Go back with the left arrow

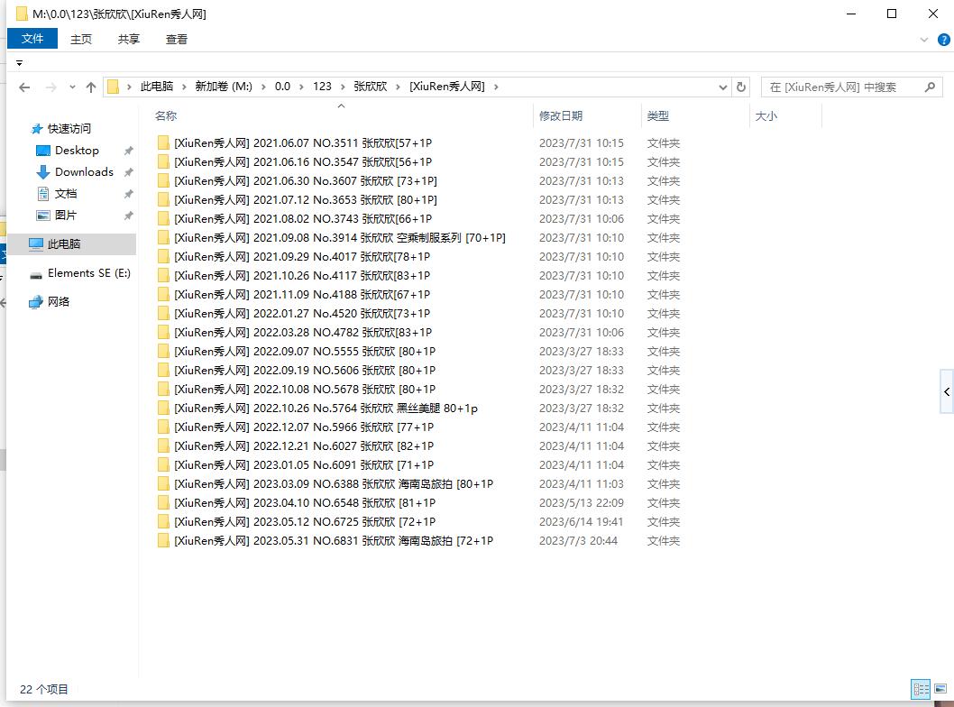tap(24, 87)
